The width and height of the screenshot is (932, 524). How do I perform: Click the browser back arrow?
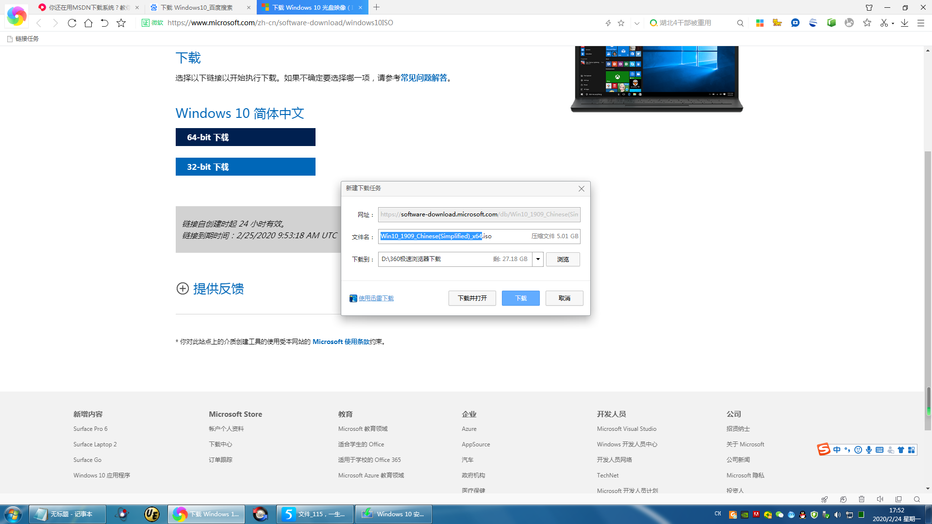pyautogui.click(x=39, y=23)
